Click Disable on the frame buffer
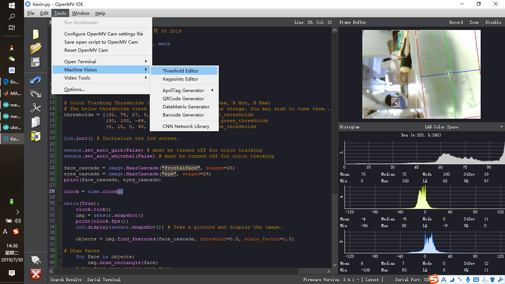Screen dimensions: 505x284 [x=493, y=22]
